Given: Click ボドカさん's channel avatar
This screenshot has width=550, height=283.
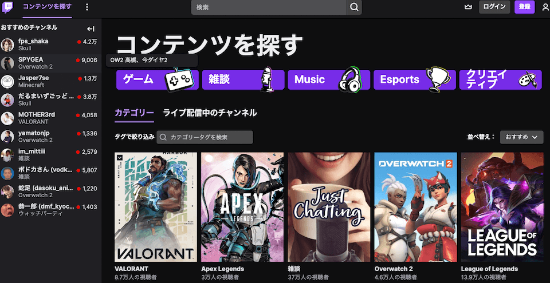Looking at the screenshot, I should click(7, 173).
